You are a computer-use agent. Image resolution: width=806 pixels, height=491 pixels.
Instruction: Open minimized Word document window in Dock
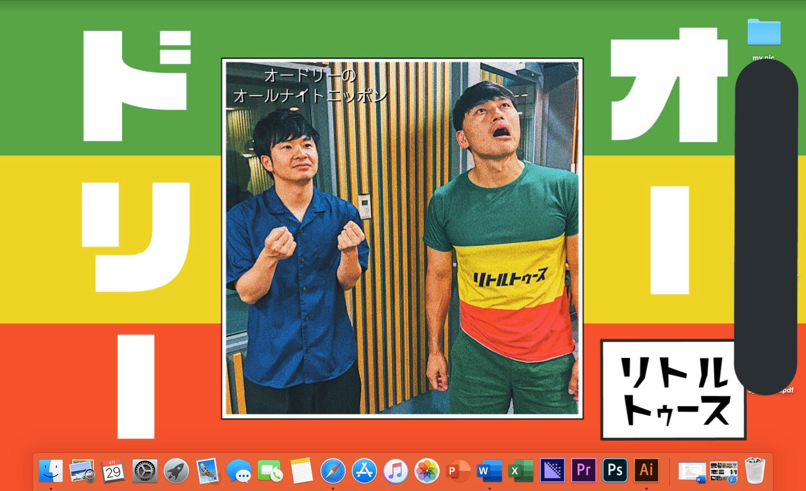tap(692, 471)
